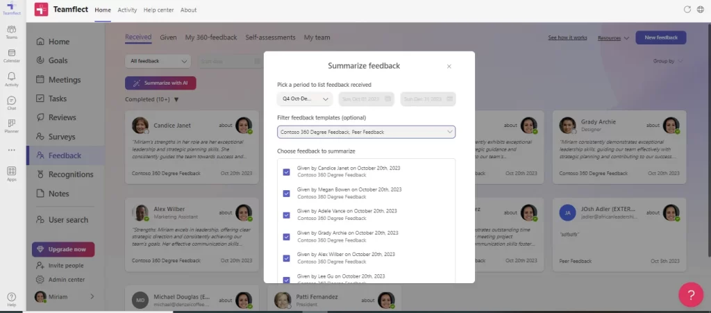The height and width of the screenshot is (313, 711).
Task: Open Admin center gear option
Action: (60, 280)
